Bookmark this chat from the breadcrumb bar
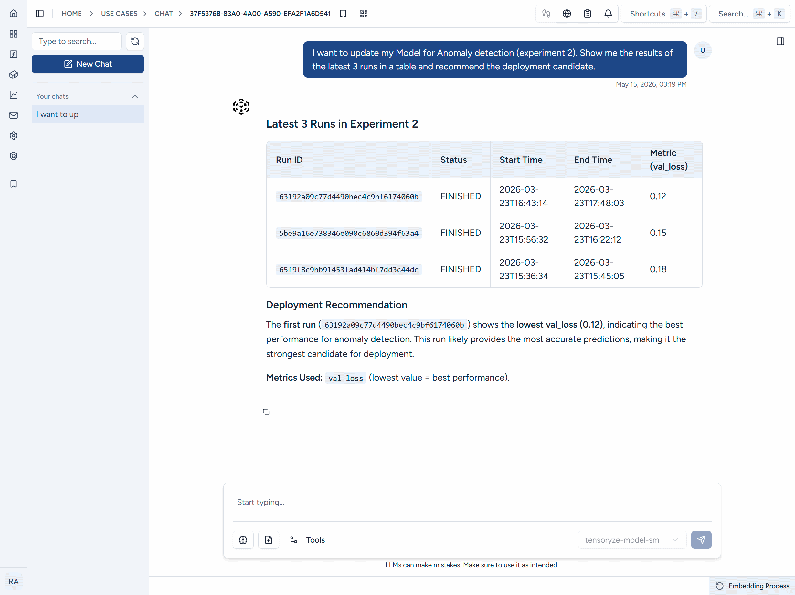 [343, 14]
